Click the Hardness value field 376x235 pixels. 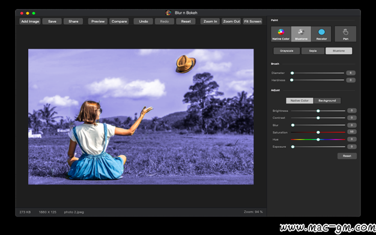pyautogui.click(x=351, y=80)
